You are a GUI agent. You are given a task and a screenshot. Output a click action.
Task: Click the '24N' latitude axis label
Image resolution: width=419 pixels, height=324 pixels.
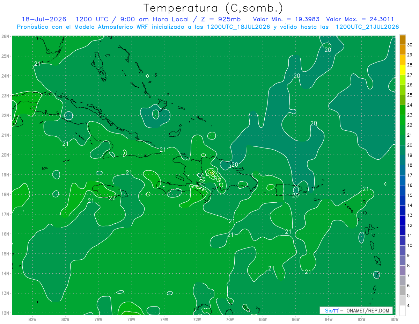pyautogui.click(x=5, y=76)
